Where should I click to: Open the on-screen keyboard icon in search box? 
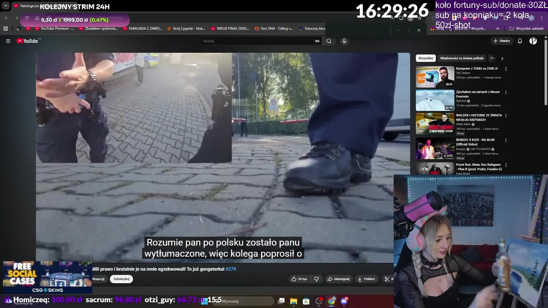pyautogui.click(x=317, y=41)
